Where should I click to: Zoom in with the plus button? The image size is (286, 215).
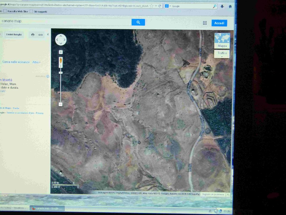61,66
